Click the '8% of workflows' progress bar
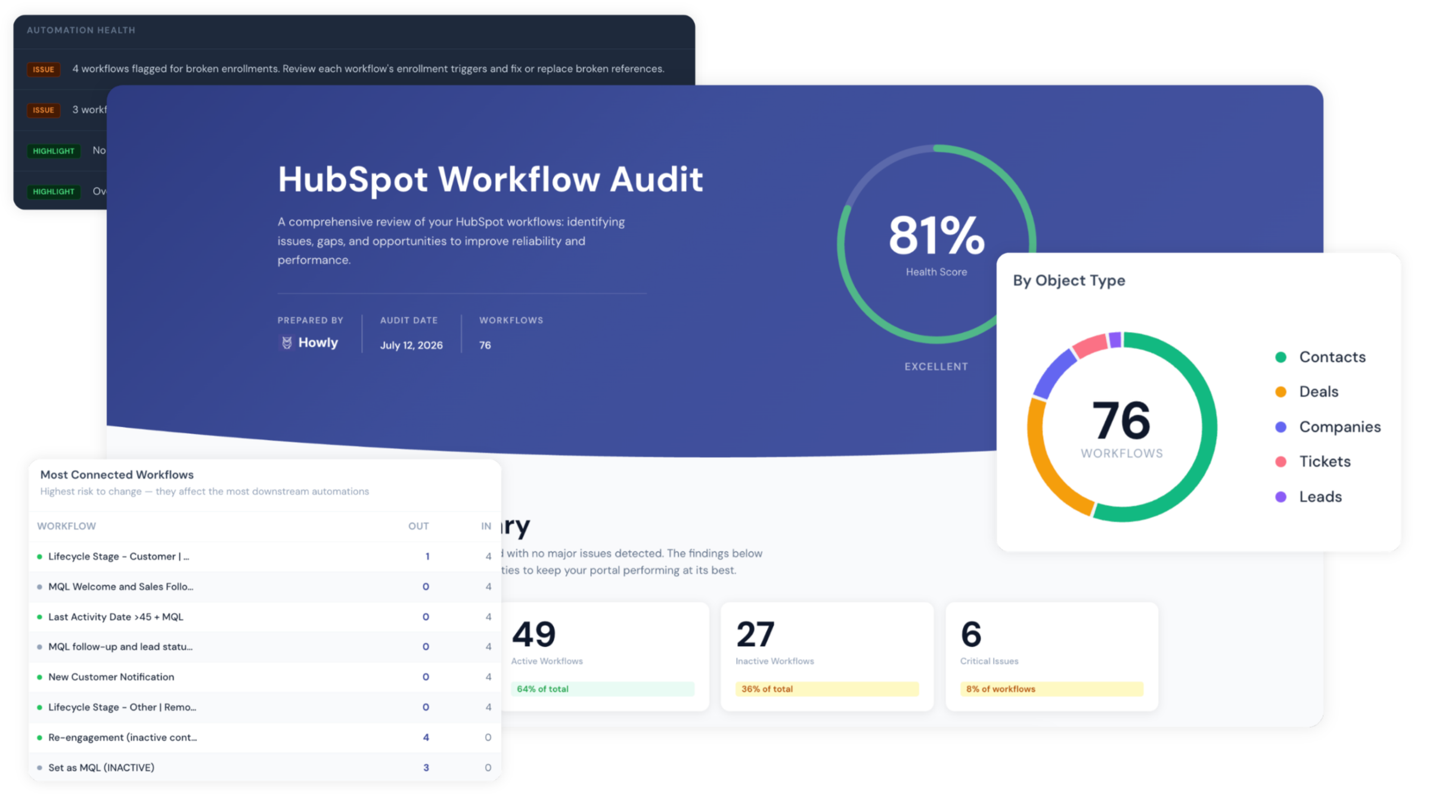 click(x=1051, y=689)
